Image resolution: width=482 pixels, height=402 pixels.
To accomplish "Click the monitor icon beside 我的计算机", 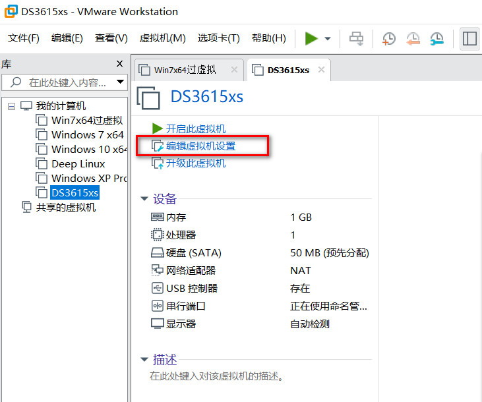I will (26, 106).
